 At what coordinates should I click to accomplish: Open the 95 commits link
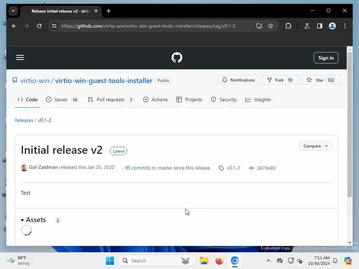[x=137, y=168]
